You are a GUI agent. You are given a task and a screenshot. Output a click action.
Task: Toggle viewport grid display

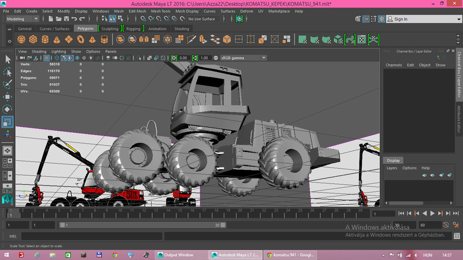pos(46,58)
